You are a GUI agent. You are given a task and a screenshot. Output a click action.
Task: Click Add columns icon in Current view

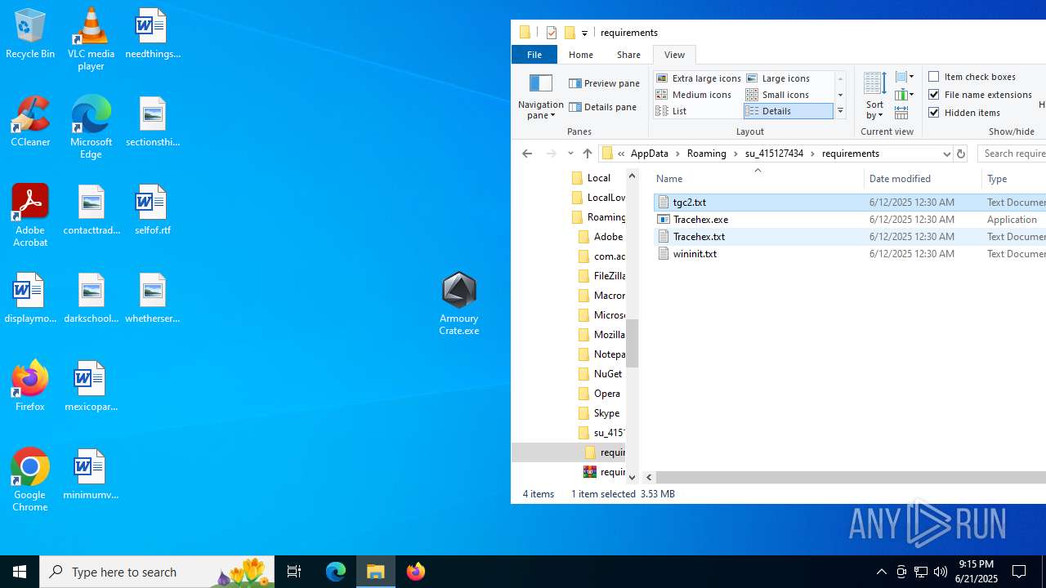(904, 95)
